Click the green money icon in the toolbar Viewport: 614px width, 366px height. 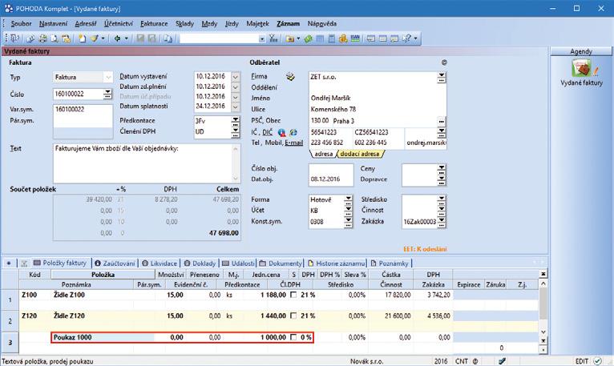point(308,38)
